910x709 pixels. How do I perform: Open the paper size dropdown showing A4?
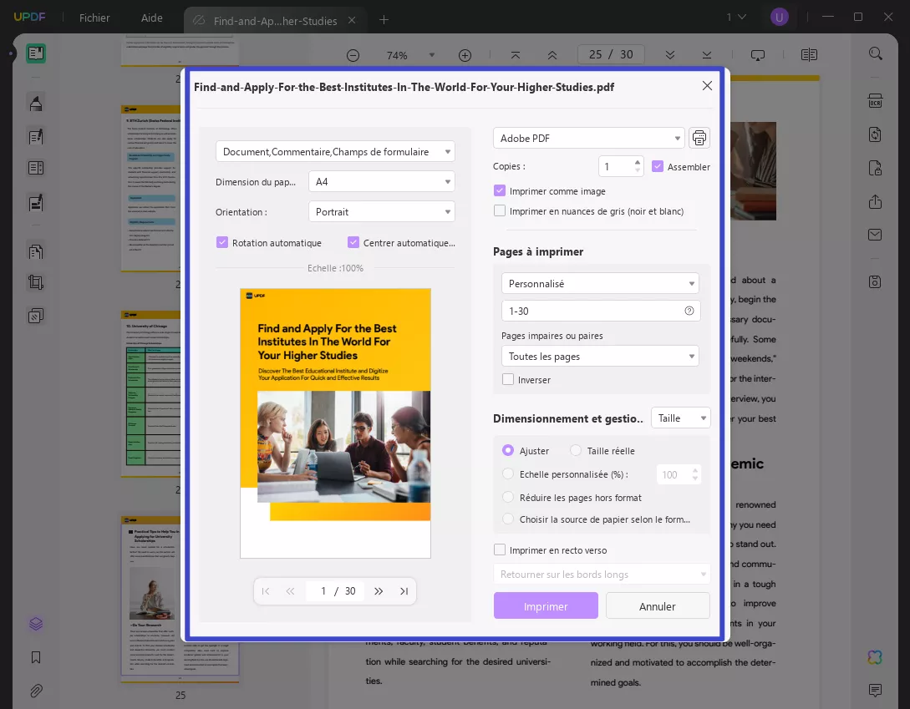[x=382, y=181]
